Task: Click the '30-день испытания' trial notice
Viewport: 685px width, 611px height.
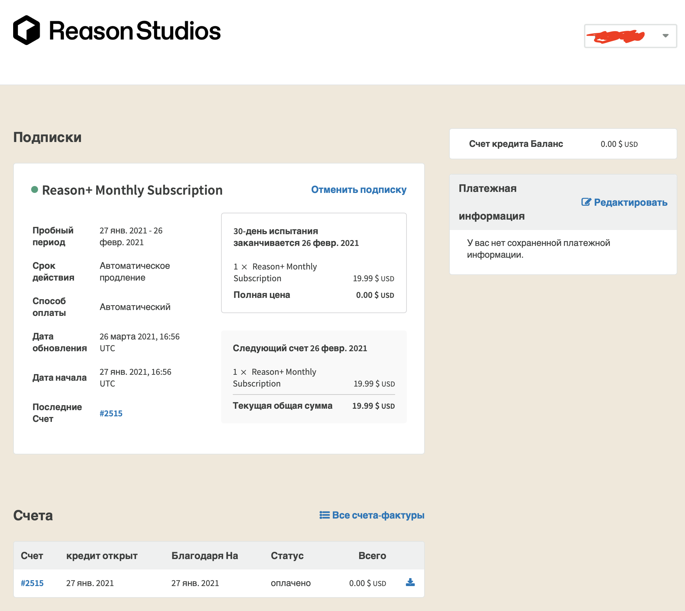Action: [x=296, y=237]
